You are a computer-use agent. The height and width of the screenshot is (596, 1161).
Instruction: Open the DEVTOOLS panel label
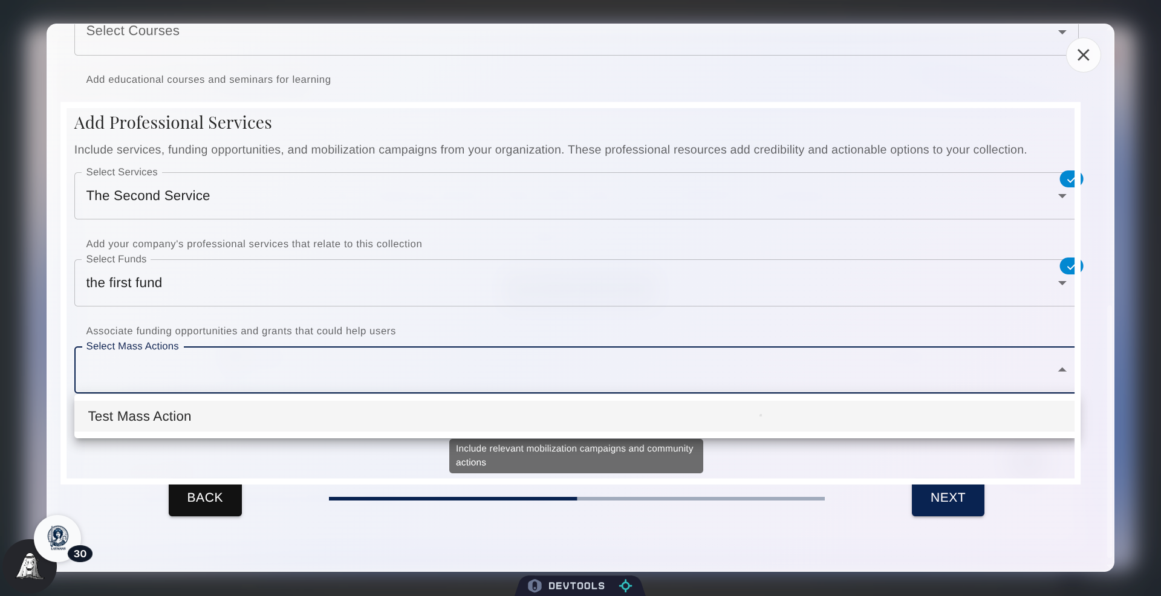tap(576, 586)
